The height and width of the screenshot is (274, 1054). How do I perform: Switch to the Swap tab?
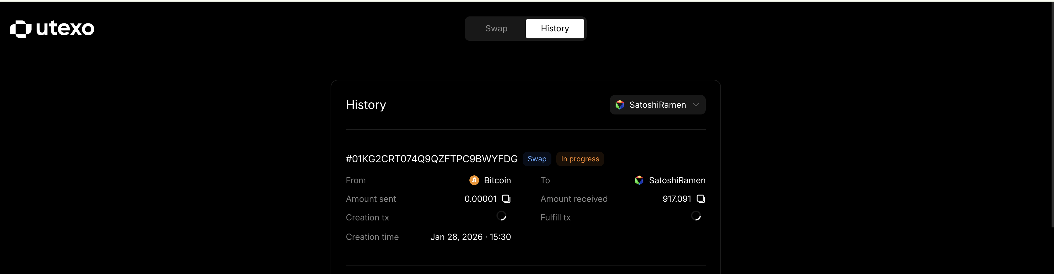tap(496, 29)
